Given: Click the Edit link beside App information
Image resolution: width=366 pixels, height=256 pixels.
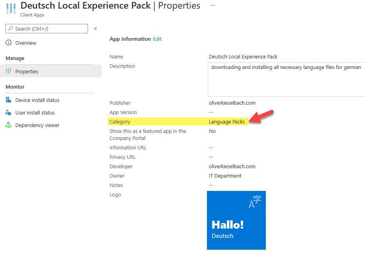Looking at the screenshot, I should pos(157,39).
